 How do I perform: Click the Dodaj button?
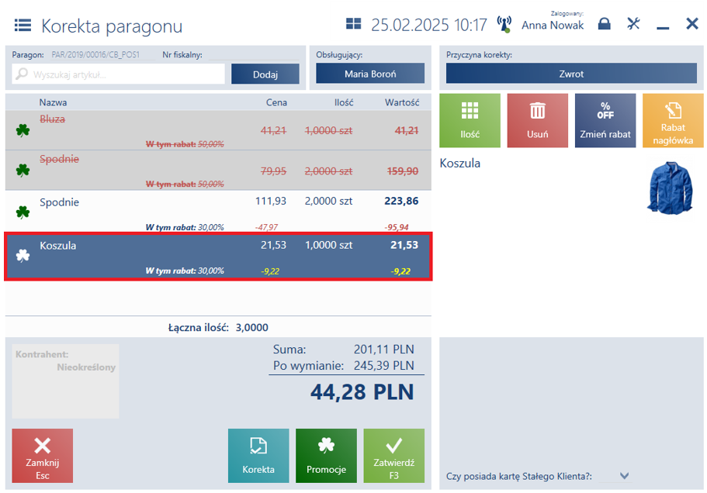265,74
